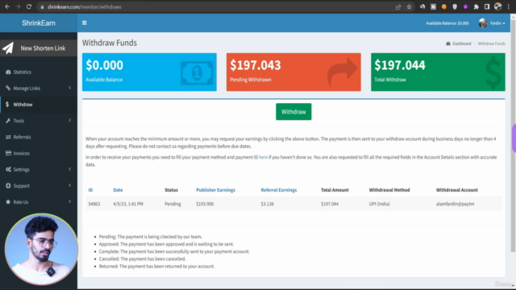Expand the Tools submenu chevron
The image size is (516, 290).
point(70,120)
